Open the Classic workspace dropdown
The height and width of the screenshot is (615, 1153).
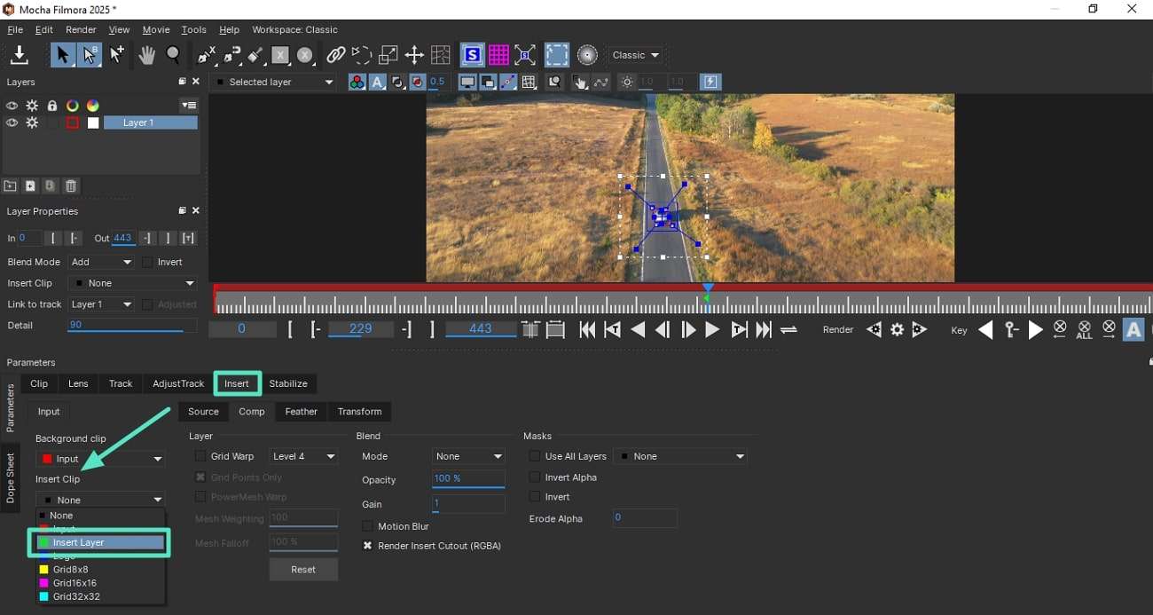636,55
